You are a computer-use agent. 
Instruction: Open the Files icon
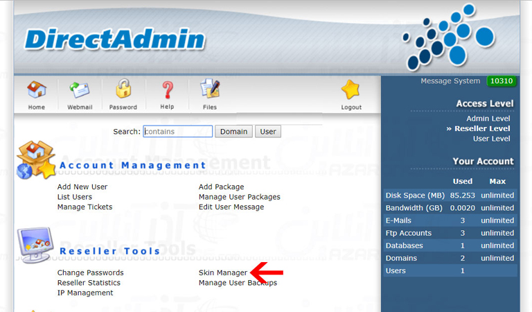(x=210, y=89)
